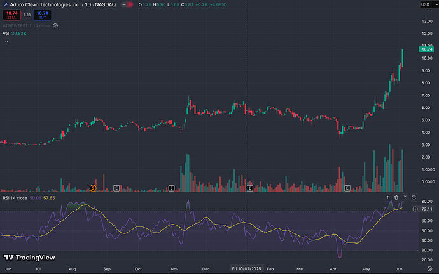Click the orange S split marker icon

point(93,188)
